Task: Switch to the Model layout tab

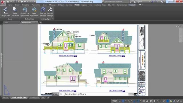Action: 6,98
